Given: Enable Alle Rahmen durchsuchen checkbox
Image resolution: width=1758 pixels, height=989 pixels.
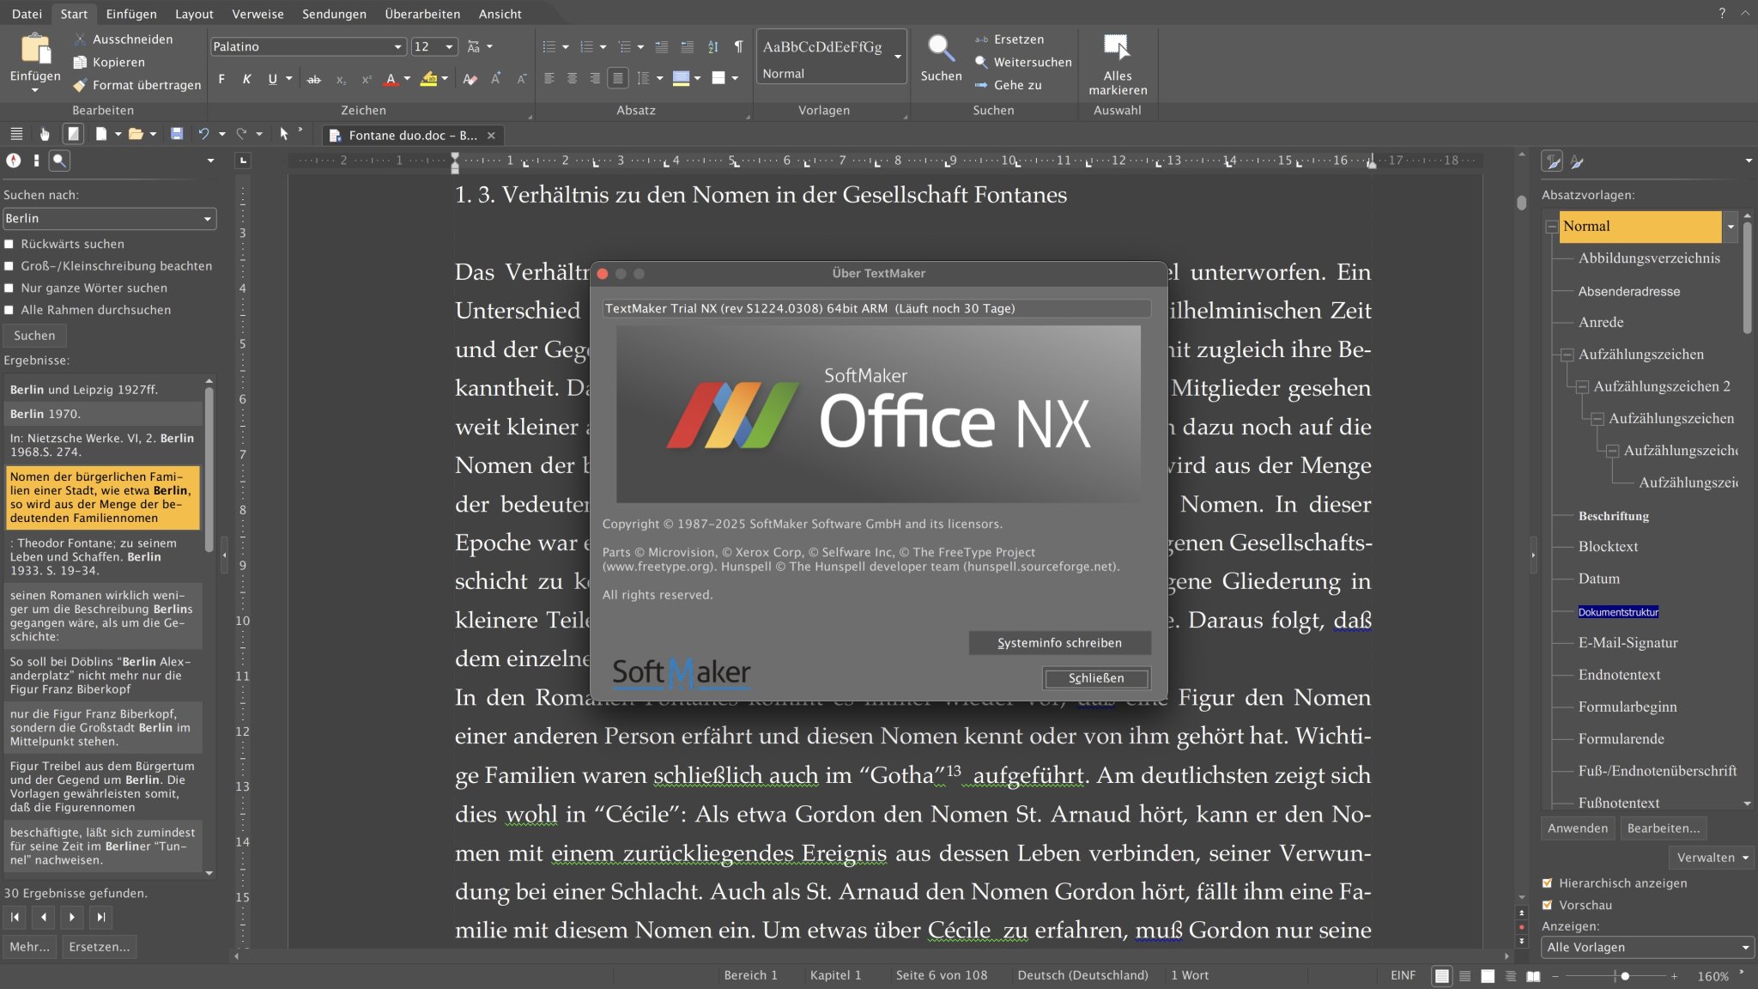Looking at the screenshot, I should (9, 310).
